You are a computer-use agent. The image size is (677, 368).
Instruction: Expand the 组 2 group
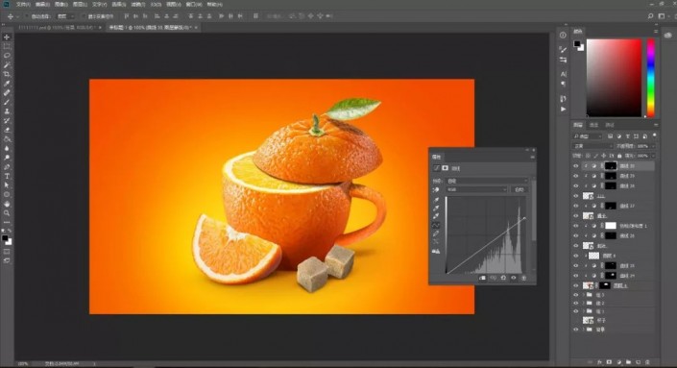click(x=584, y=303)
